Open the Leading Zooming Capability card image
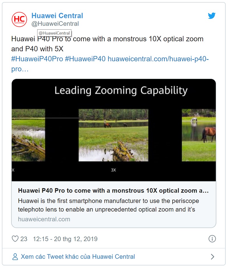228x274 pixels. tap(113, 130)
